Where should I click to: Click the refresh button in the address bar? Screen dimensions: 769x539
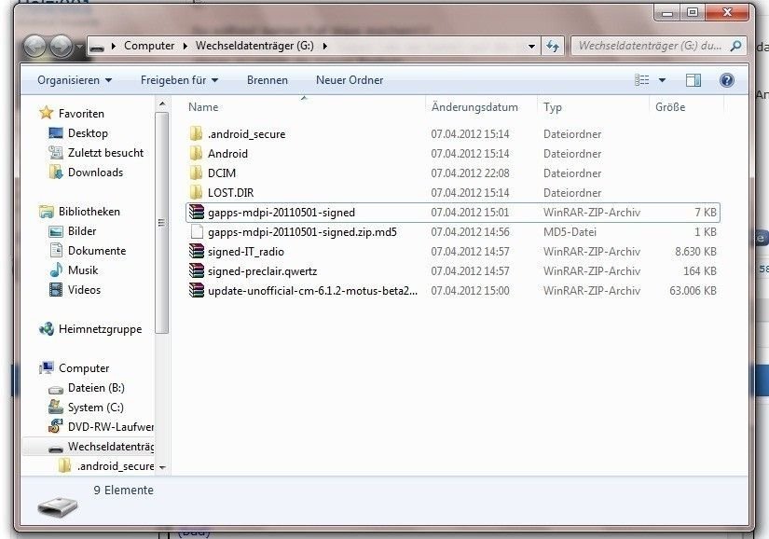click(x=553, y=47)
